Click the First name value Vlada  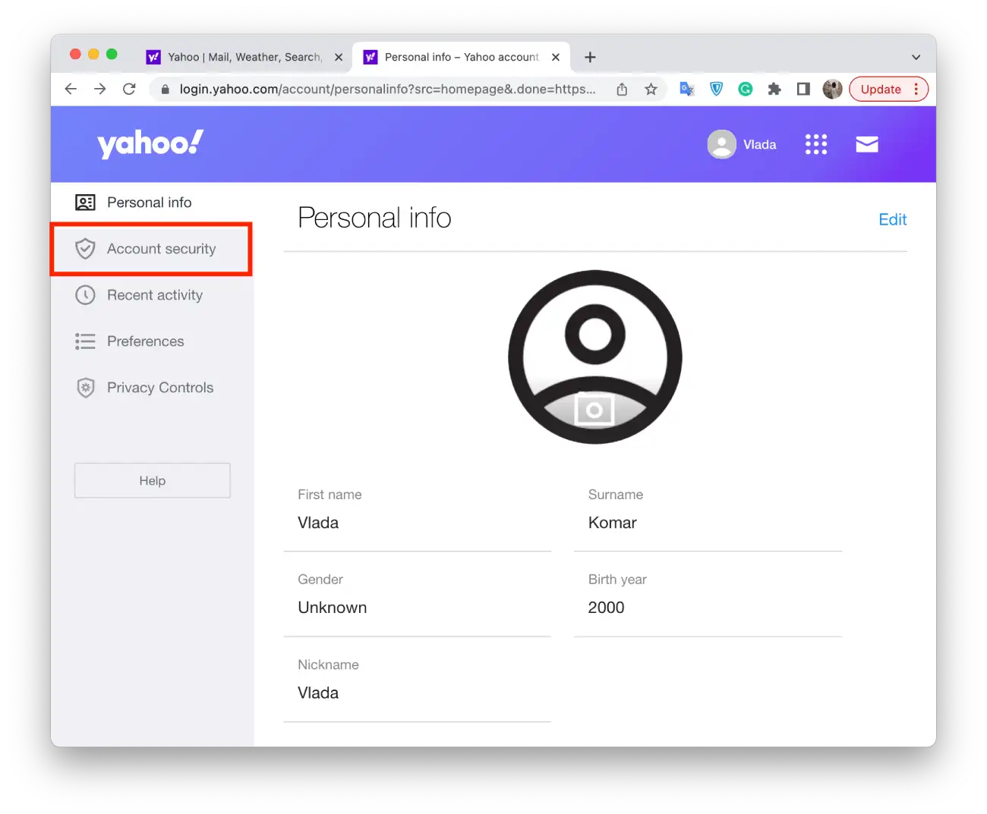coord(318,523)
